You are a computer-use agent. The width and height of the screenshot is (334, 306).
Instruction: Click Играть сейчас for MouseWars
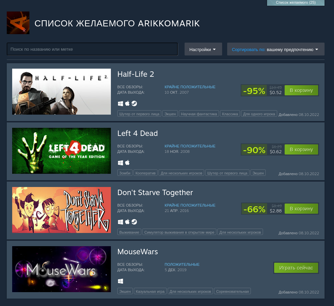tap(296, 268)
